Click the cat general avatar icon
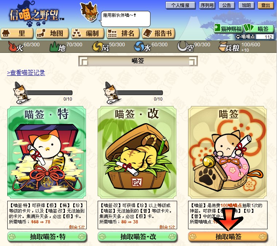The image size is (277, 246). pos(89,12)
